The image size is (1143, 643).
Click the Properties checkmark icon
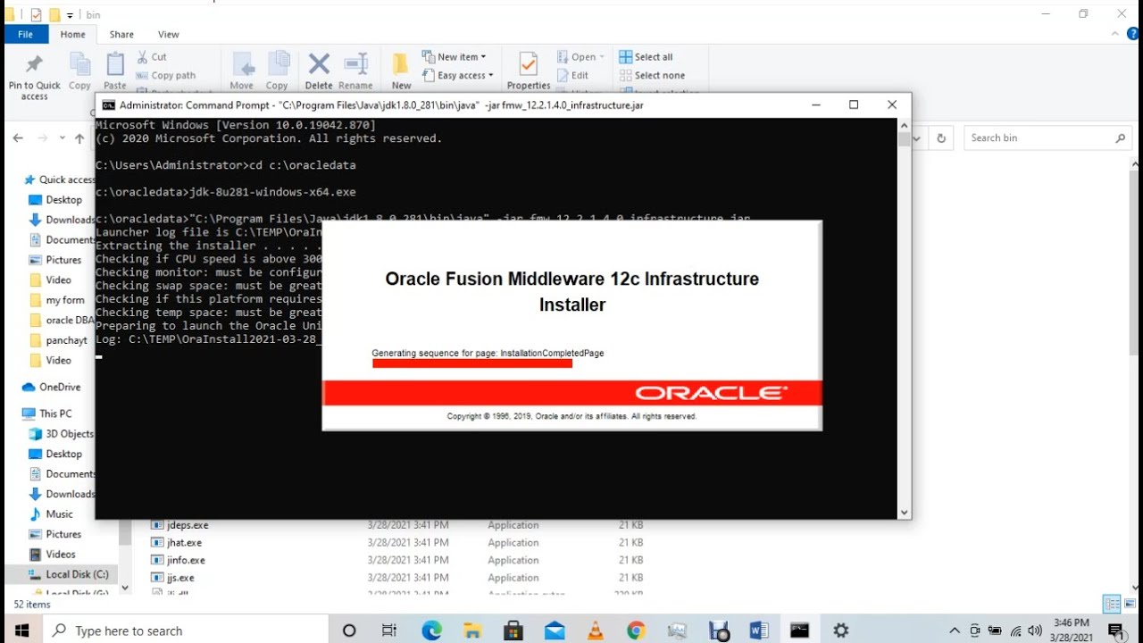click(528, 64)
